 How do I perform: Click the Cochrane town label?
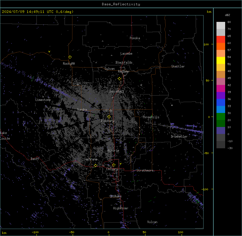pyautogui.click(x=90, y=159)
